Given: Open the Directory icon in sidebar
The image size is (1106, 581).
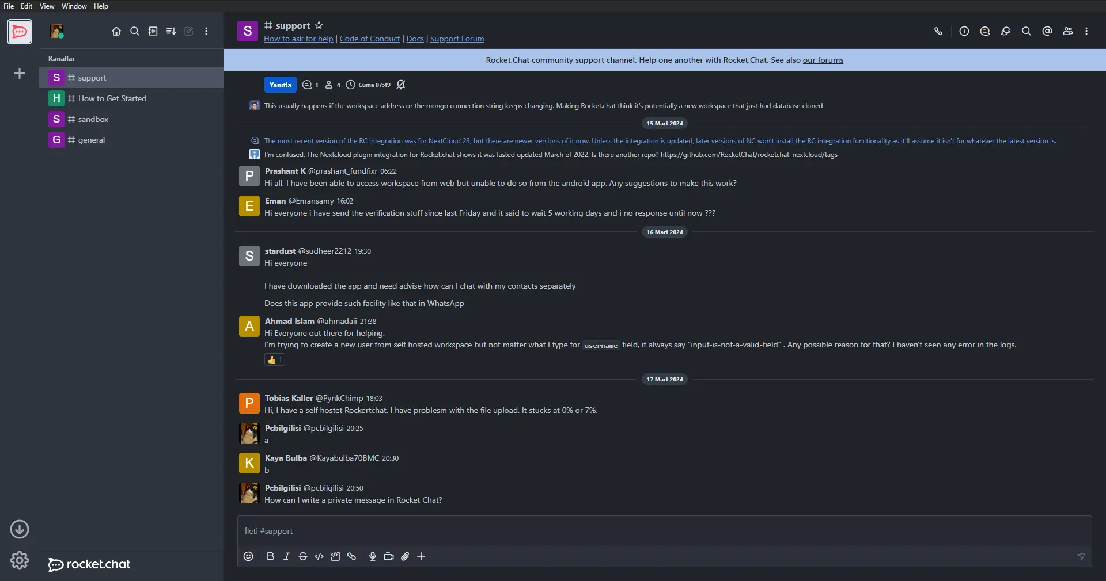Looking at the screenshot, I should (x=153, y=31).
